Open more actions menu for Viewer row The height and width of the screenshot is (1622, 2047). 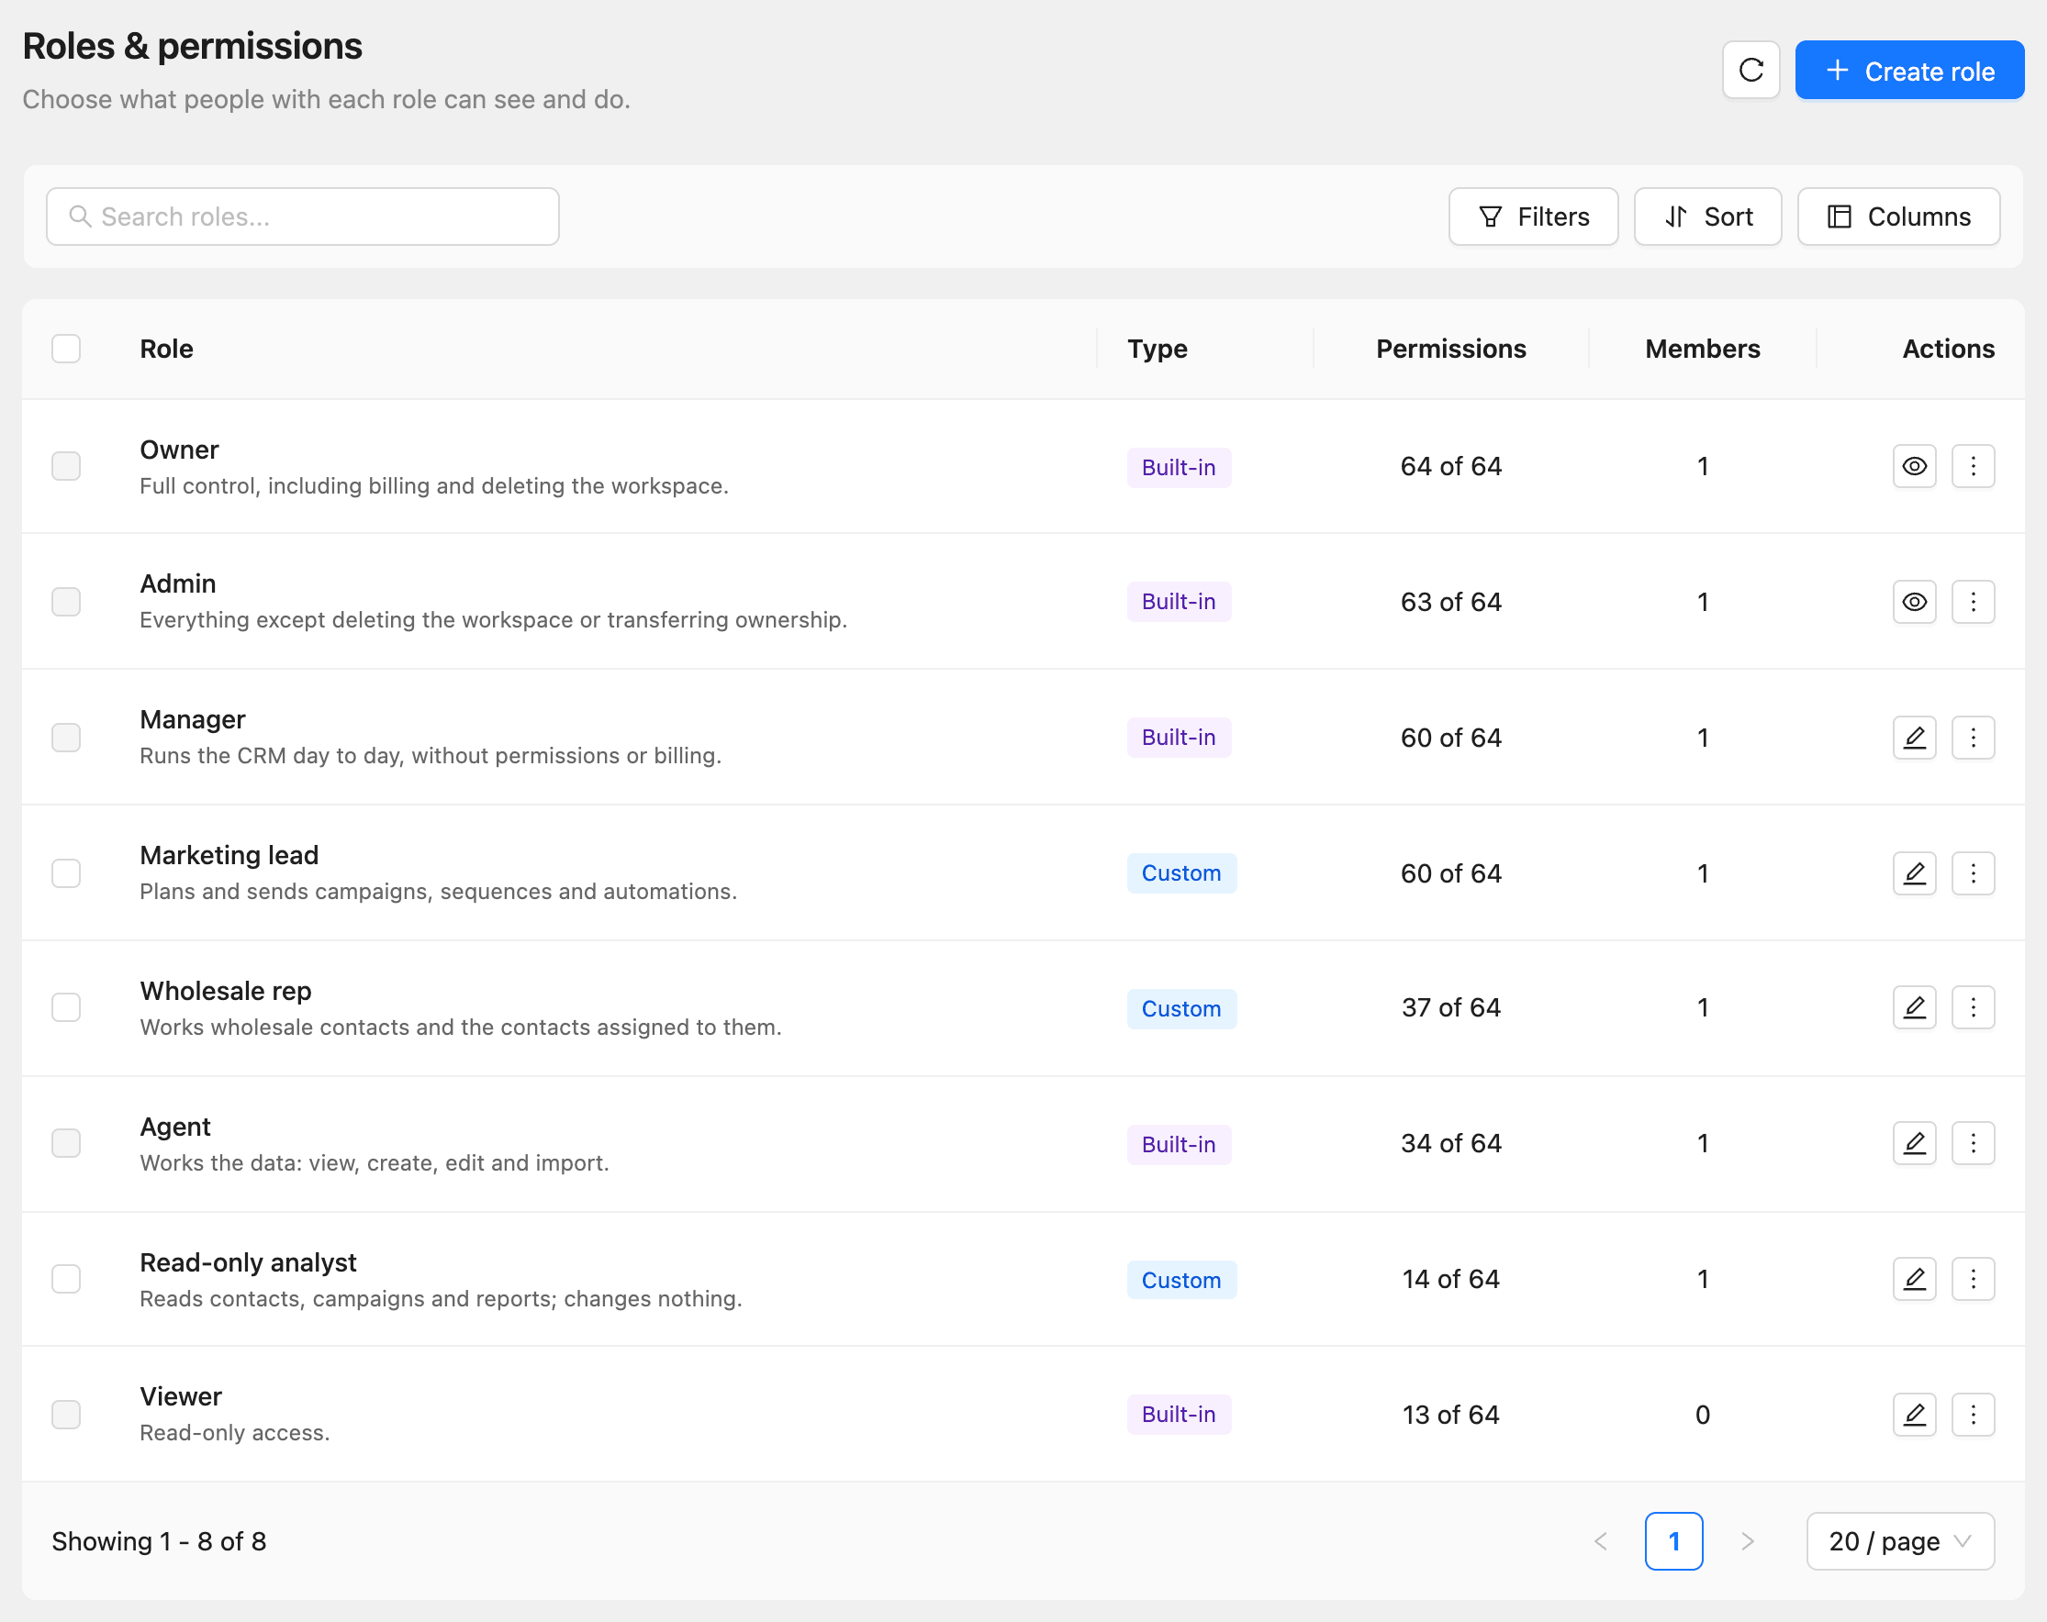click(x=1973, y=1414)
